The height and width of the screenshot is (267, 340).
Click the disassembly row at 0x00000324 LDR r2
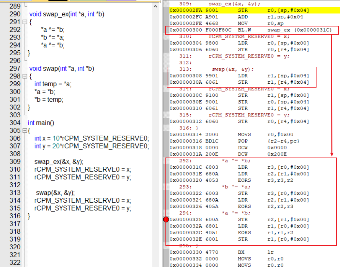point(255,200)
